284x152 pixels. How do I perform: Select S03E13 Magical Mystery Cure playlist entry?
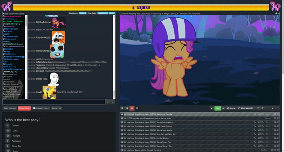coord(200,146)
